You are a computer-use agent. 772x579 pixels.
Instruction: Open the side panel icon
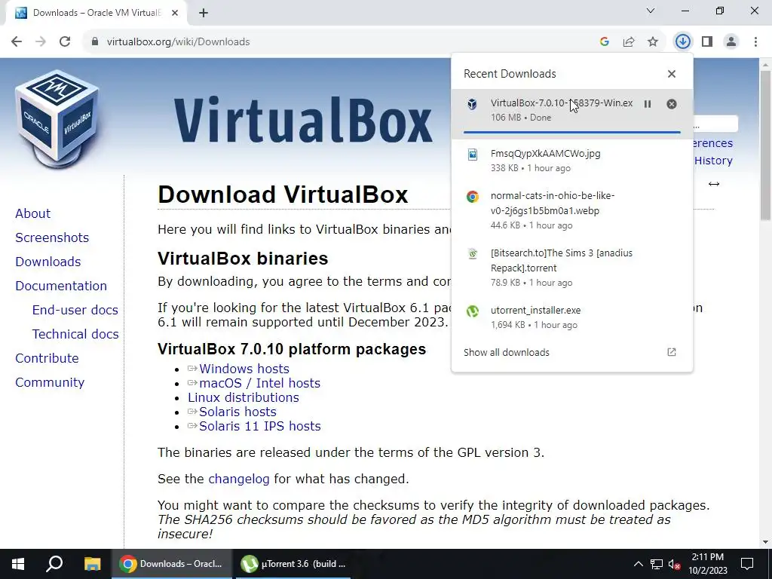point(707,42)
